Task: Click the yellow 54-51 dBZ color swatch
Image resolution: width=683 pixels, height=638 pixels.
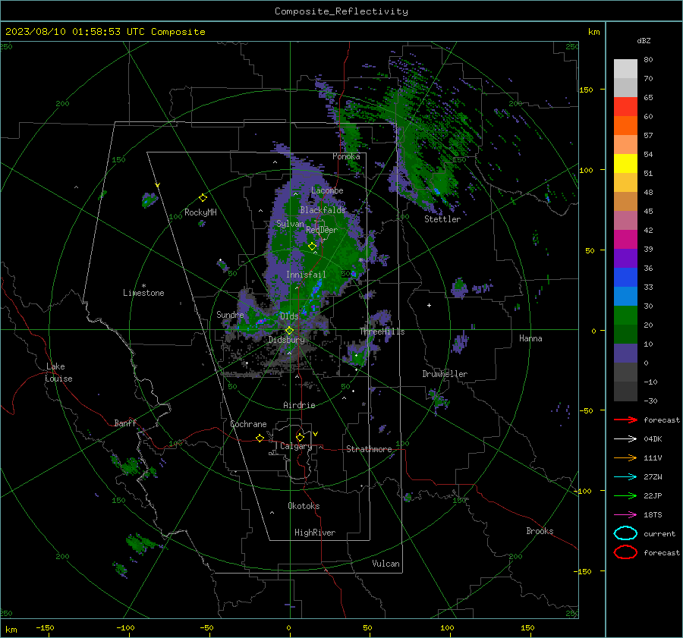Action: (x=625, y=164)
